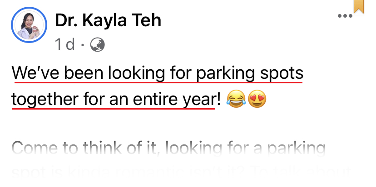
Task: Click the word "Come" in the faded paragraph
Action: tap(33, 149)
